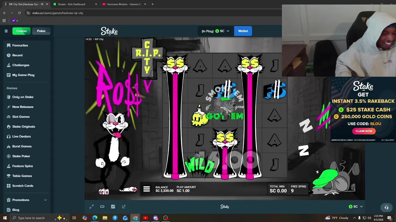Click the Windows taskbar search box

[39, 218]
